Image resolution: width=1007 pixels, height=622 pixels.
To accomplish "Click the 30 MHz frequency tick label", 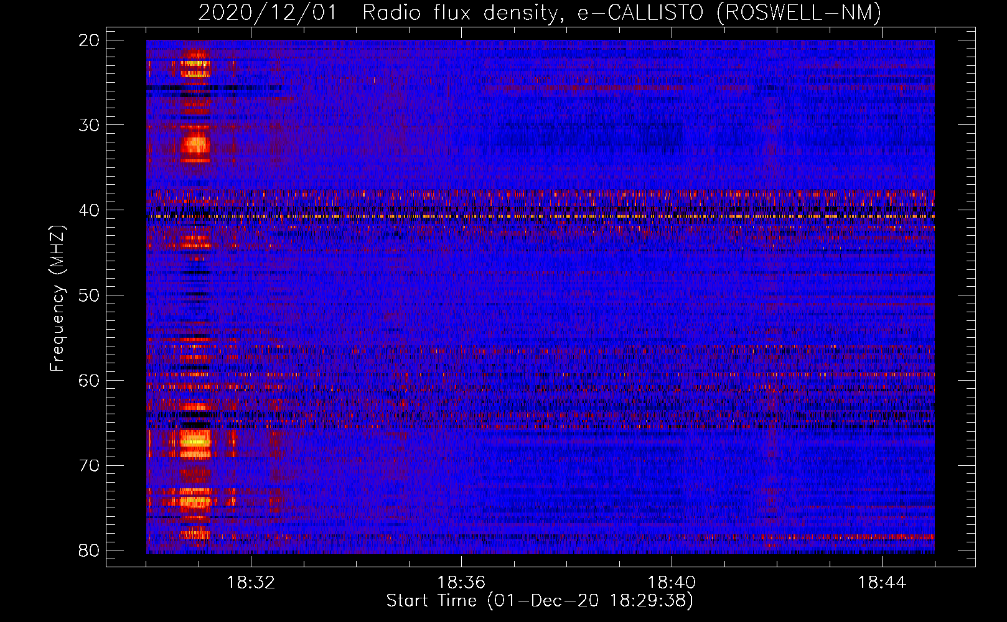I will pos(90,125).
